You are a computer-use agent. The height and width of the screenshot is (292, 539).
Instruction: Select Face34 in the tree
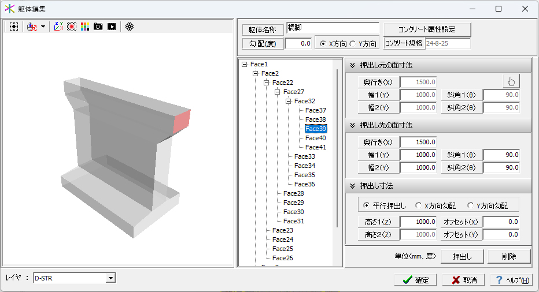(305, 166)
